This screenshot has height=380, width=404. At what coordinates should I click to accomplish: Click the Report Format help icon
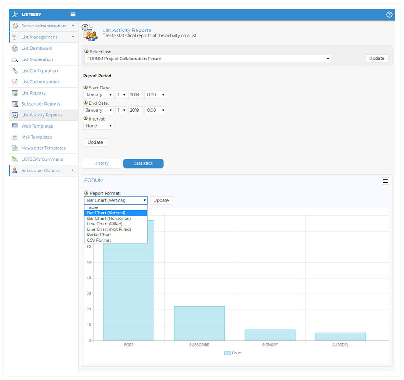(x=86, y=192)
